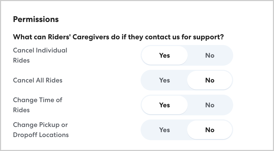Disable caregivers cancelling individual rides

(210, 55)
